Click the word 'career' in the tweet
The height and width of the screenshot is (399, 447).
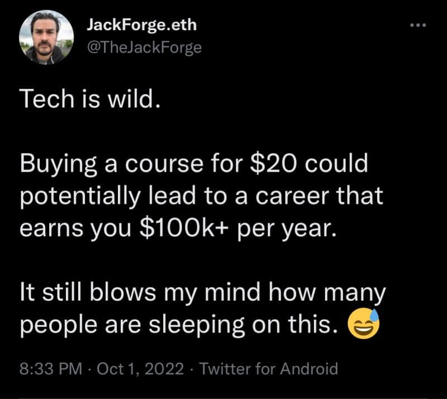(x=291, y=197)
